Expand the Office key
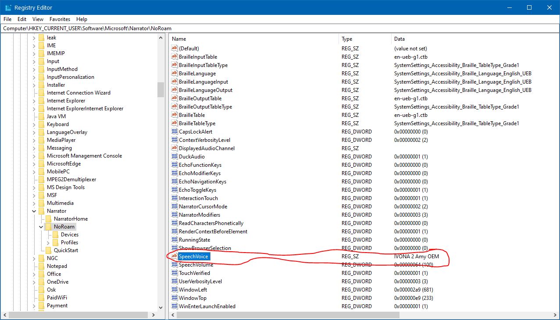The height and width of the screenshot is (320, 560). [34, 274]
